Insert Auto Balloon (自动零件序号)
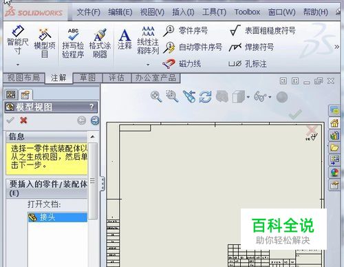The width and height of the screenshot is (344, 267). point(193,47)
